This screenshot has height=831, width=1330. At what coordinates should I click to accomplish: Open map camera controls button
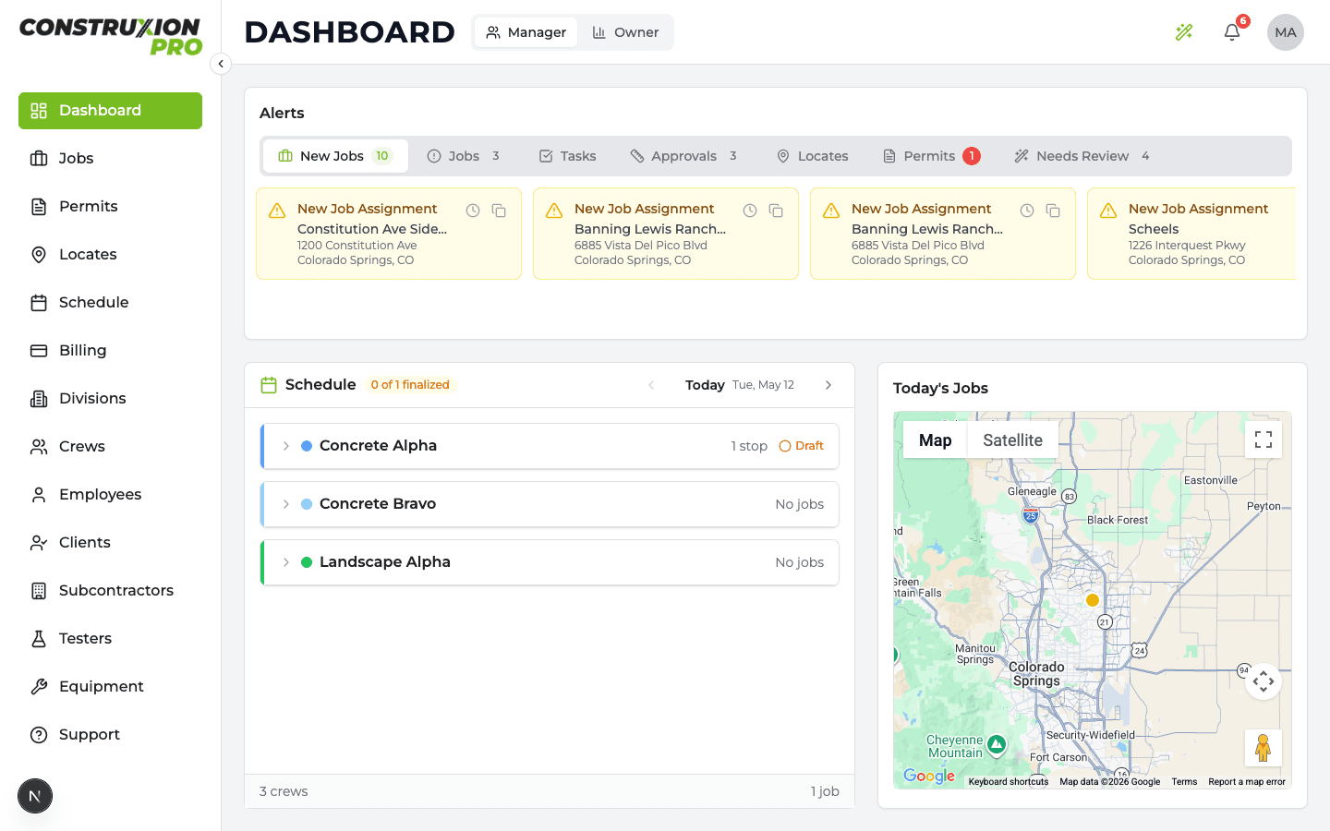pos(1263,681)
